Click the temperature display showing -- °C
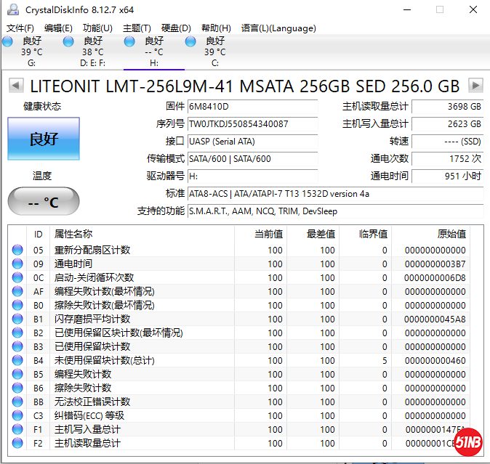490x464 pixels. (43, 202)
